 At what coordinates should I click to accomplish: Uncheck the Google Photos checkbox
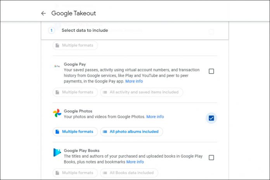(x=211, y=118)
